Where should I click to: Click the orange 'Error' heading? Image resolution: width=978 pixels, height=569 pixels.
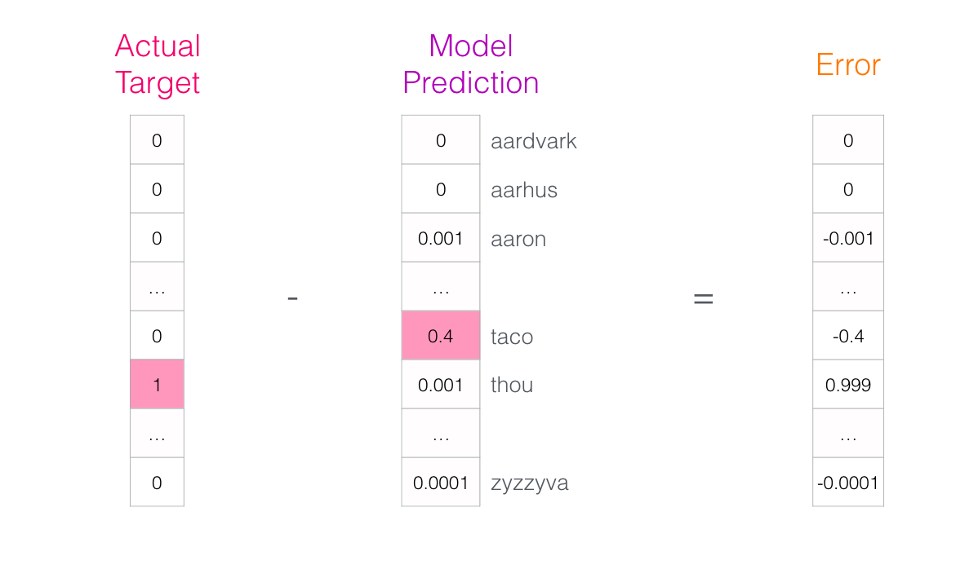847,65
